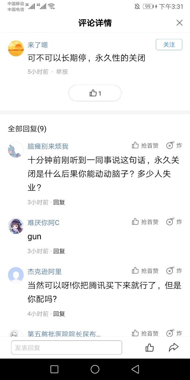Reply to 杰克逊阿里's comment via 回复
This screenshot has width=190, height=380.
coord(59,314)
